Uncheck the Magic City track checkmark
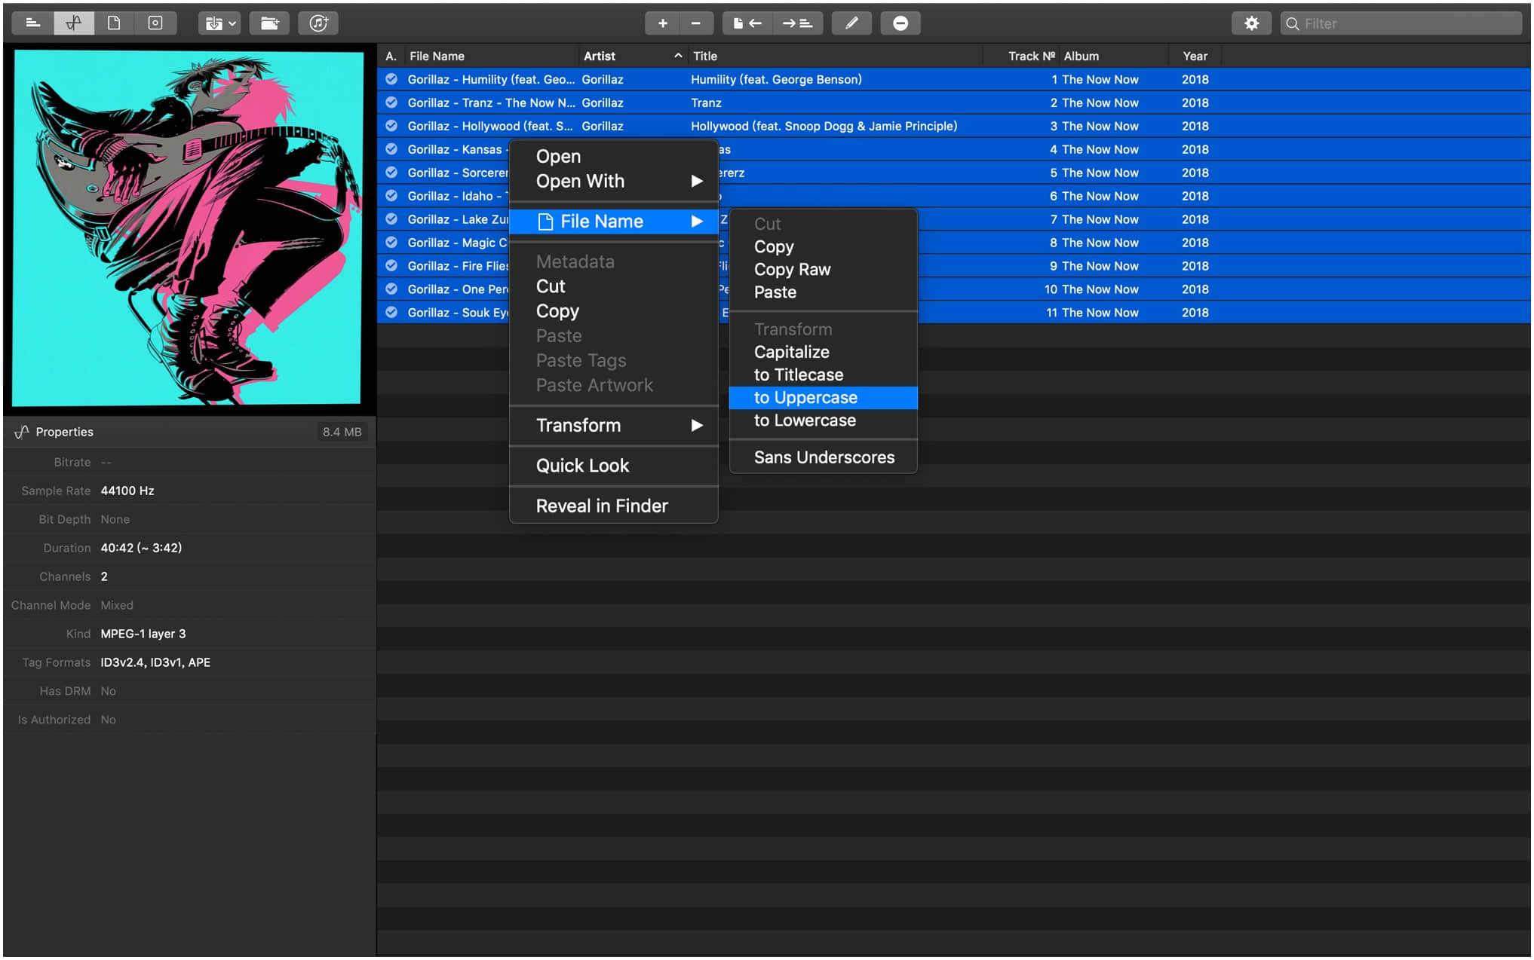The image size is (1534, 960). 391,243
